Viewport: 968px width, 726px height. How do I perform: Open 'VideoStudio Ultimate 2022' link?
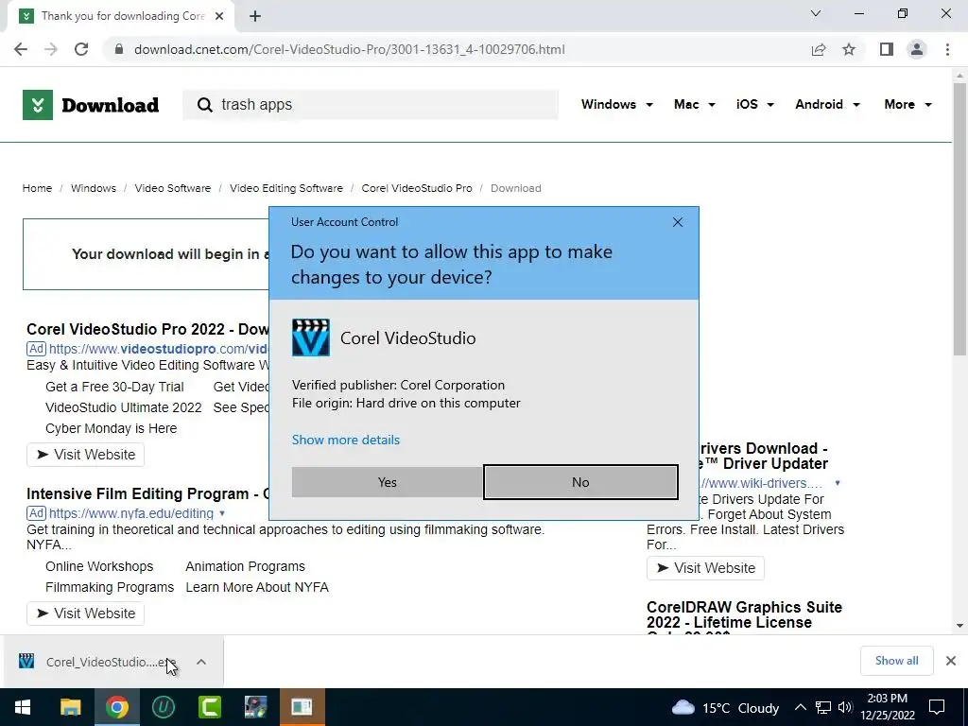pos(124,407)
